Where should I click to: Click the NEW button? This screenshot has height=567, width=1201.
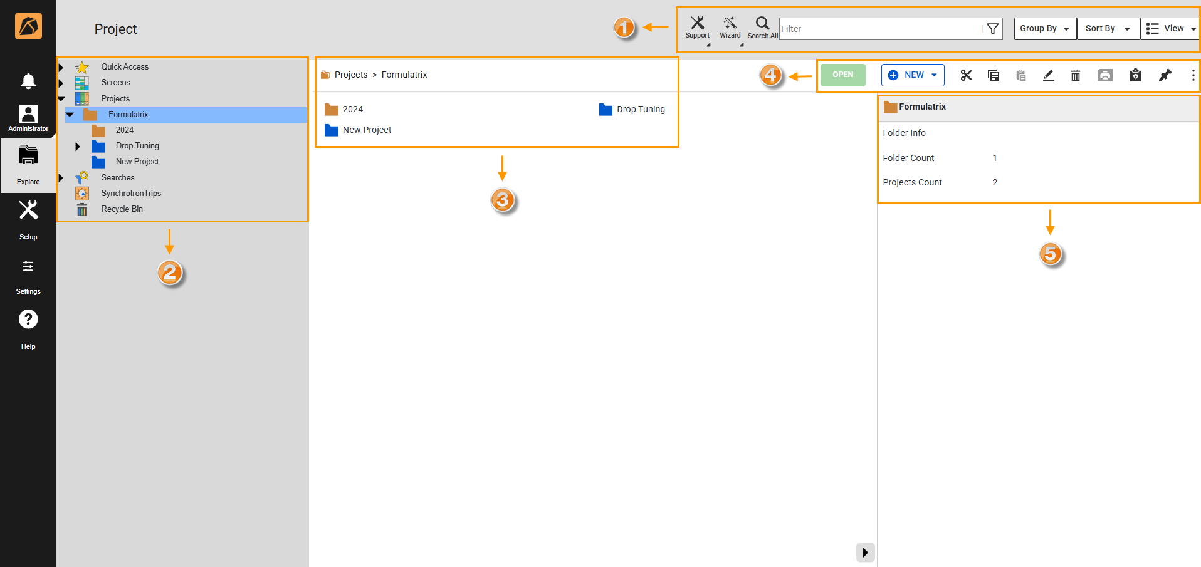tap(913, 75)
